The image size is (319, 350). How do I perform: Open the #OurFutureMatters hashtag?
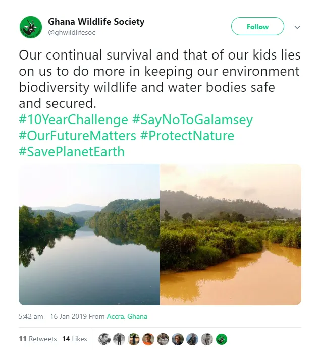(x=77, y=136)
